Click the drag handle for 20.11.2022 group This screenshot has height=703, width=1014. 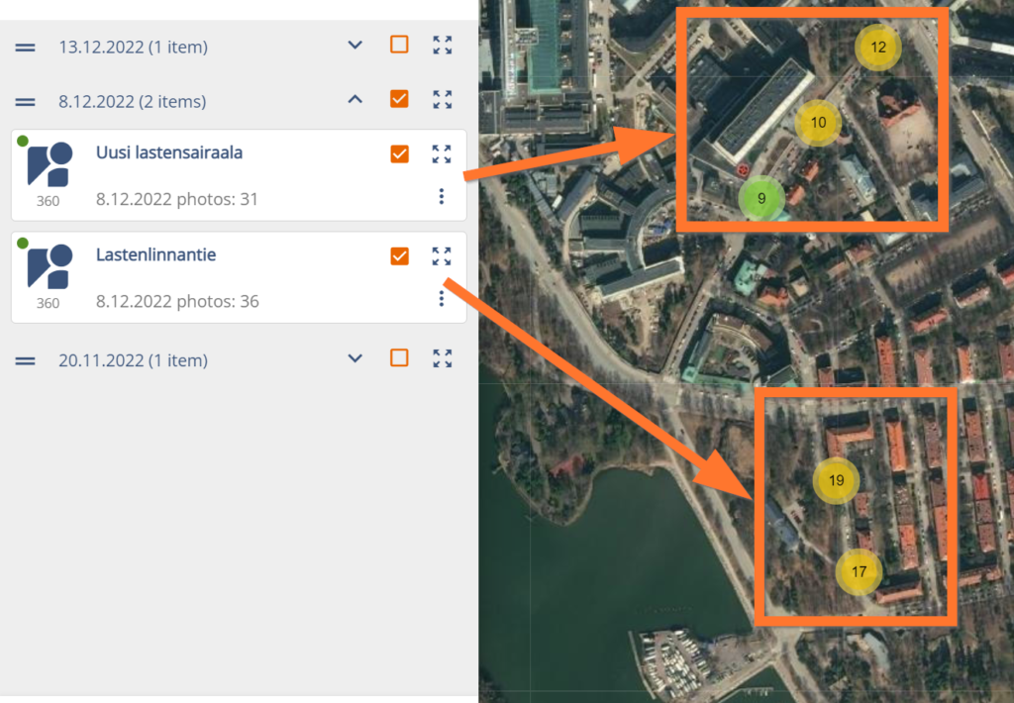click(25, 360)
